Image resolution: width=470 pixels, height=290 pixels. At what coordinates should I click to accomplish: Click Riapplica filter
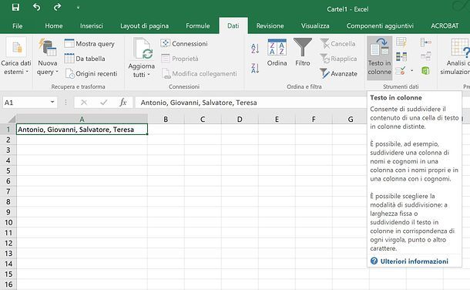(338, 59)
